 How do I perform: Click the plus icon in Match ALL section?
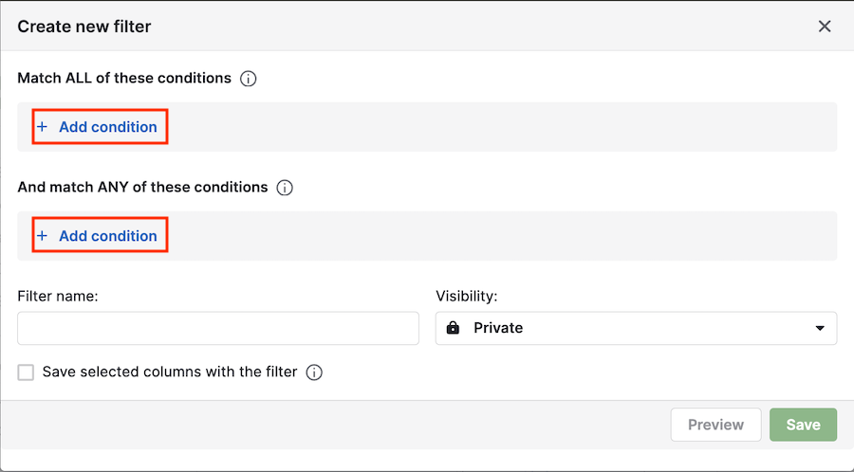pos(42,127)
